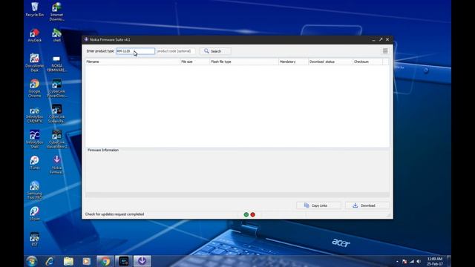Open the AnyDesk desktop shortcut
The width and height of the screenshot is (475, 267).
coord(35,35)
